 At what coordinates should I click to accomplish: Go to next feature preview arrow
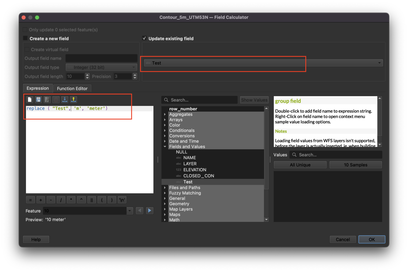150,211
